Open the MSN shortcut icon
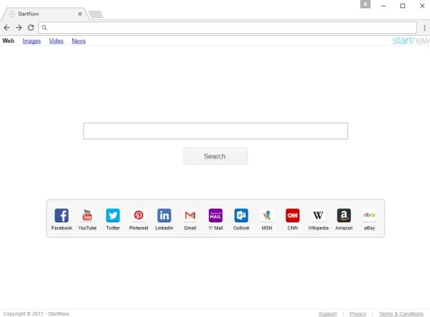Screen dimensions: 430x317 (x=267, y=215)
